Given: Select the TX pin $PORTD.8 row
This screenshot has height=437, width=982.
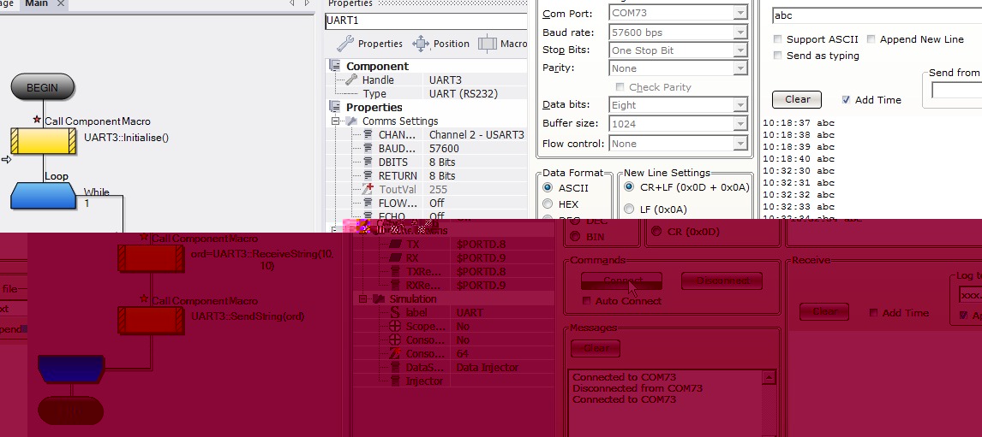Looking at the screenshot, I should pyautogui.click(x=453, y=244).
